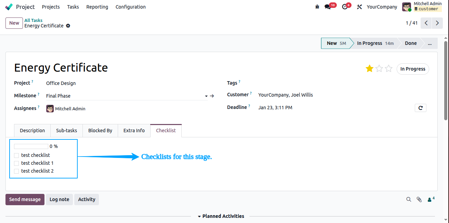Click the Send message button
The width and height of the screenshot is (449, 223).
(x=25, y=199)
